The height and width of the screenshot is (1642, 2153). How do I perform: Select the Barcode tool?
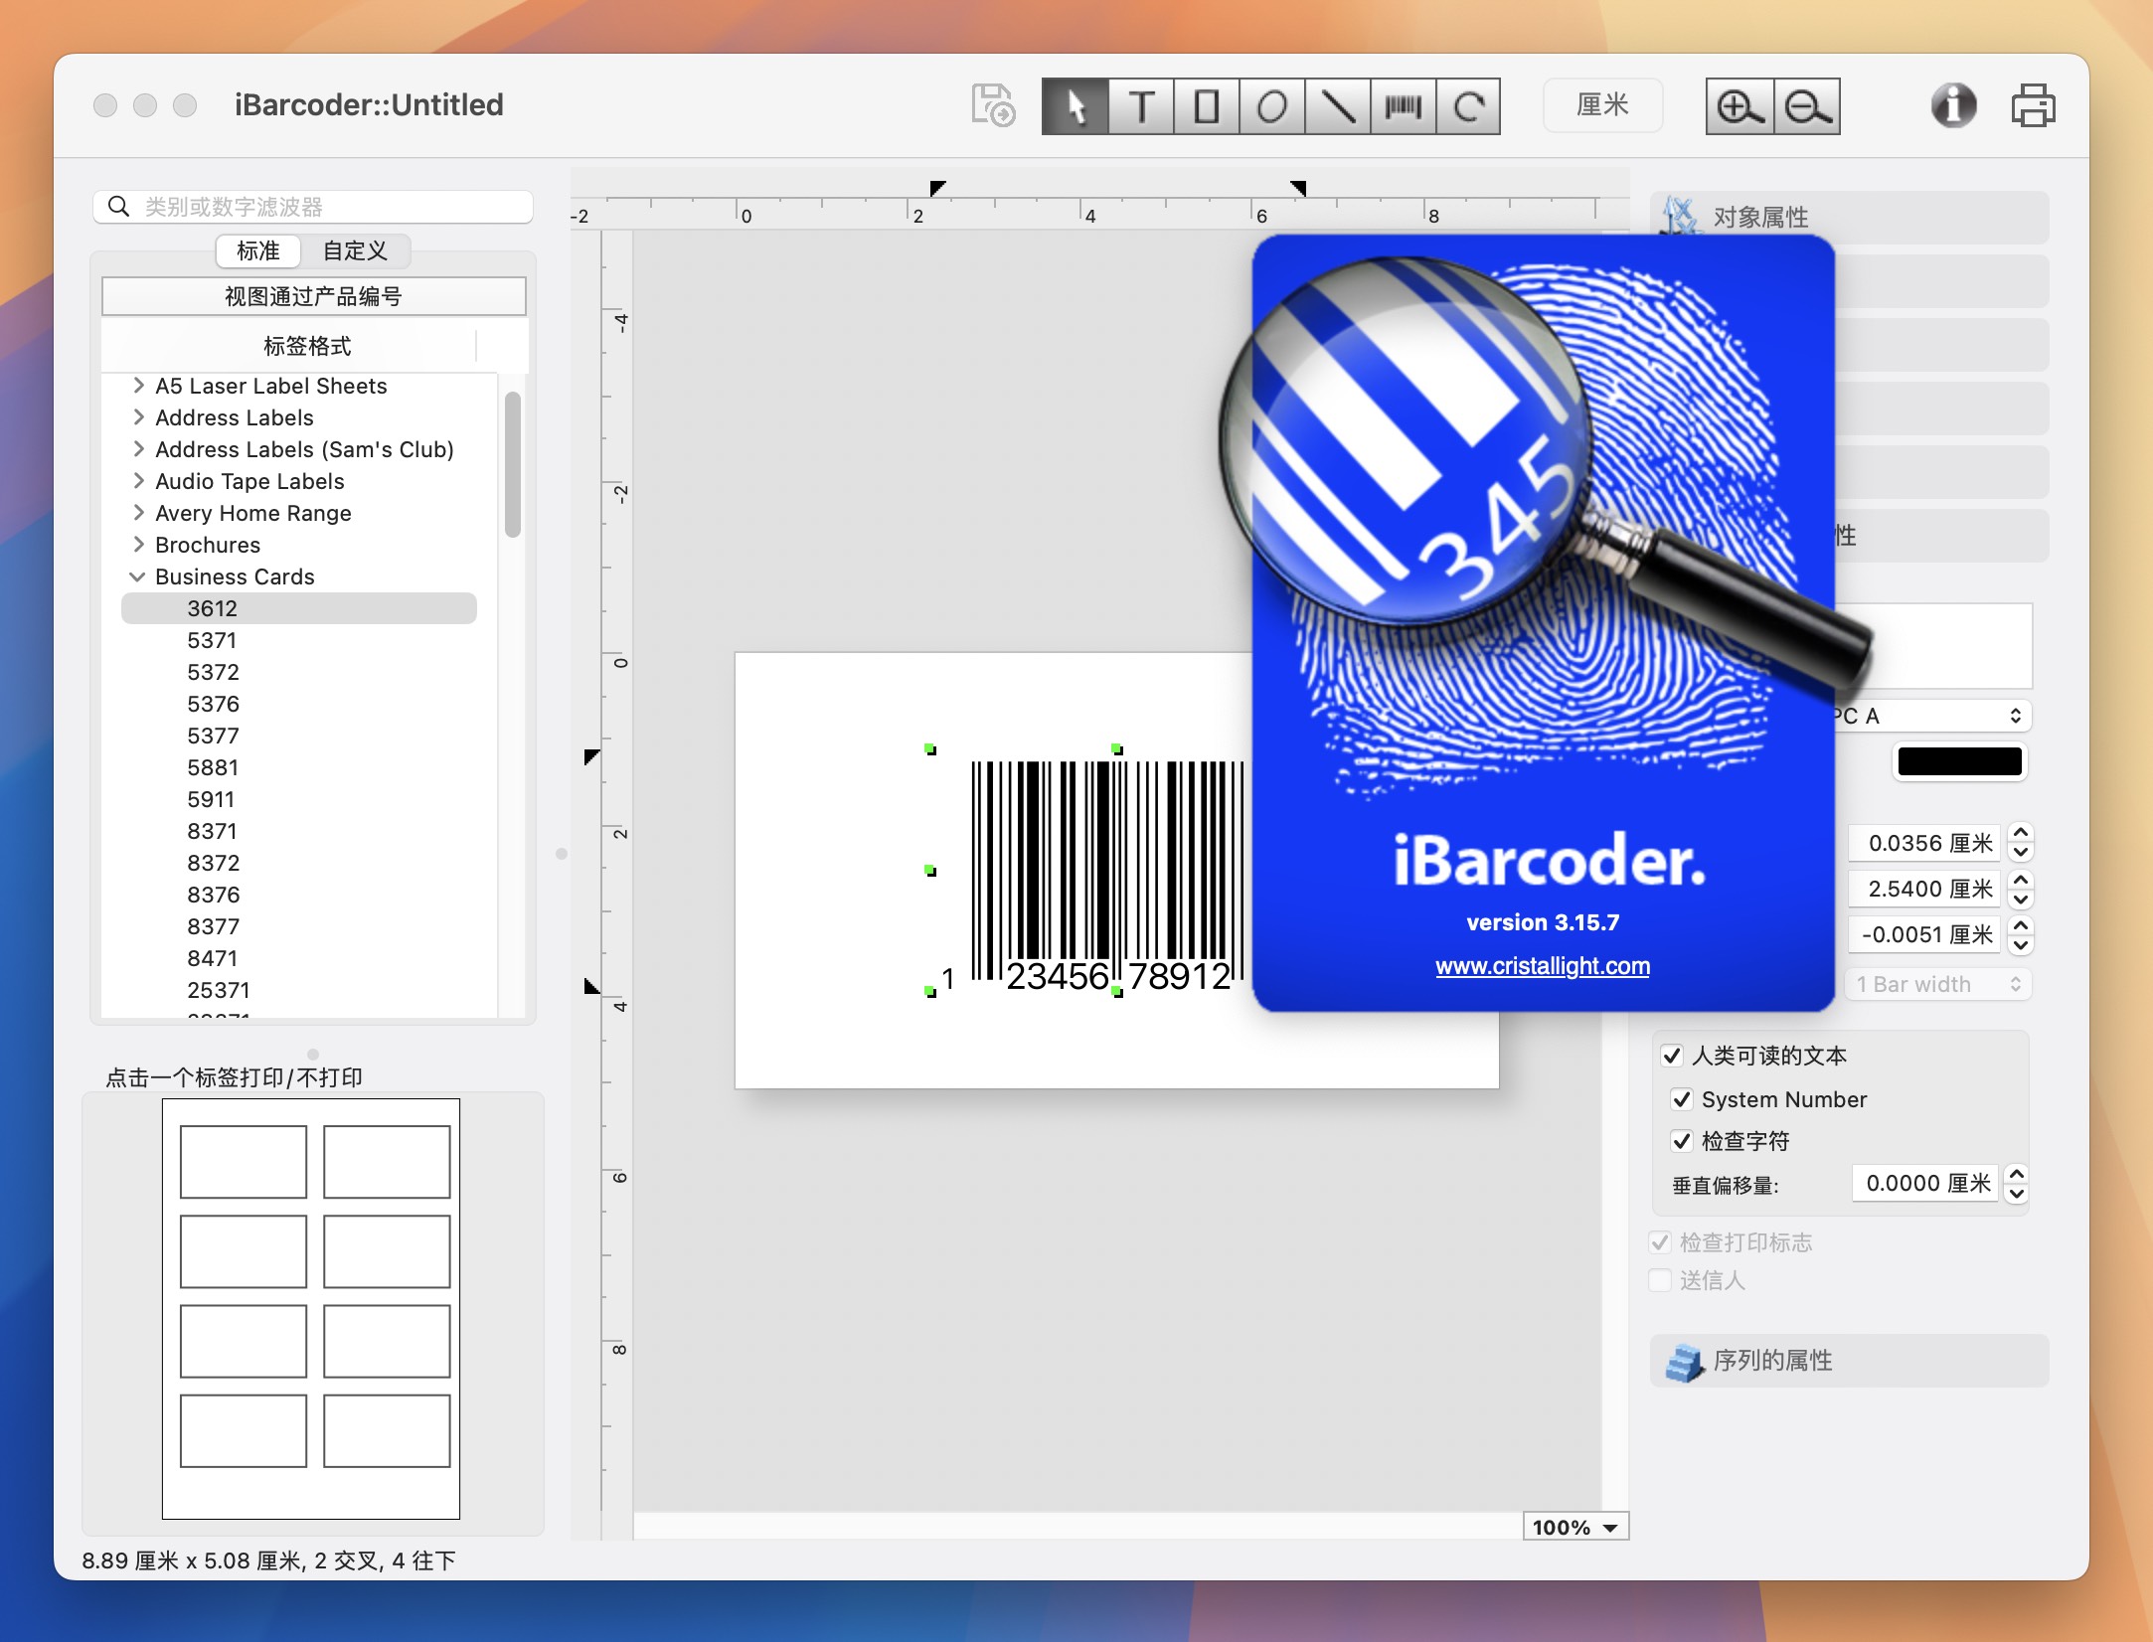click(x=1404, y=106)
